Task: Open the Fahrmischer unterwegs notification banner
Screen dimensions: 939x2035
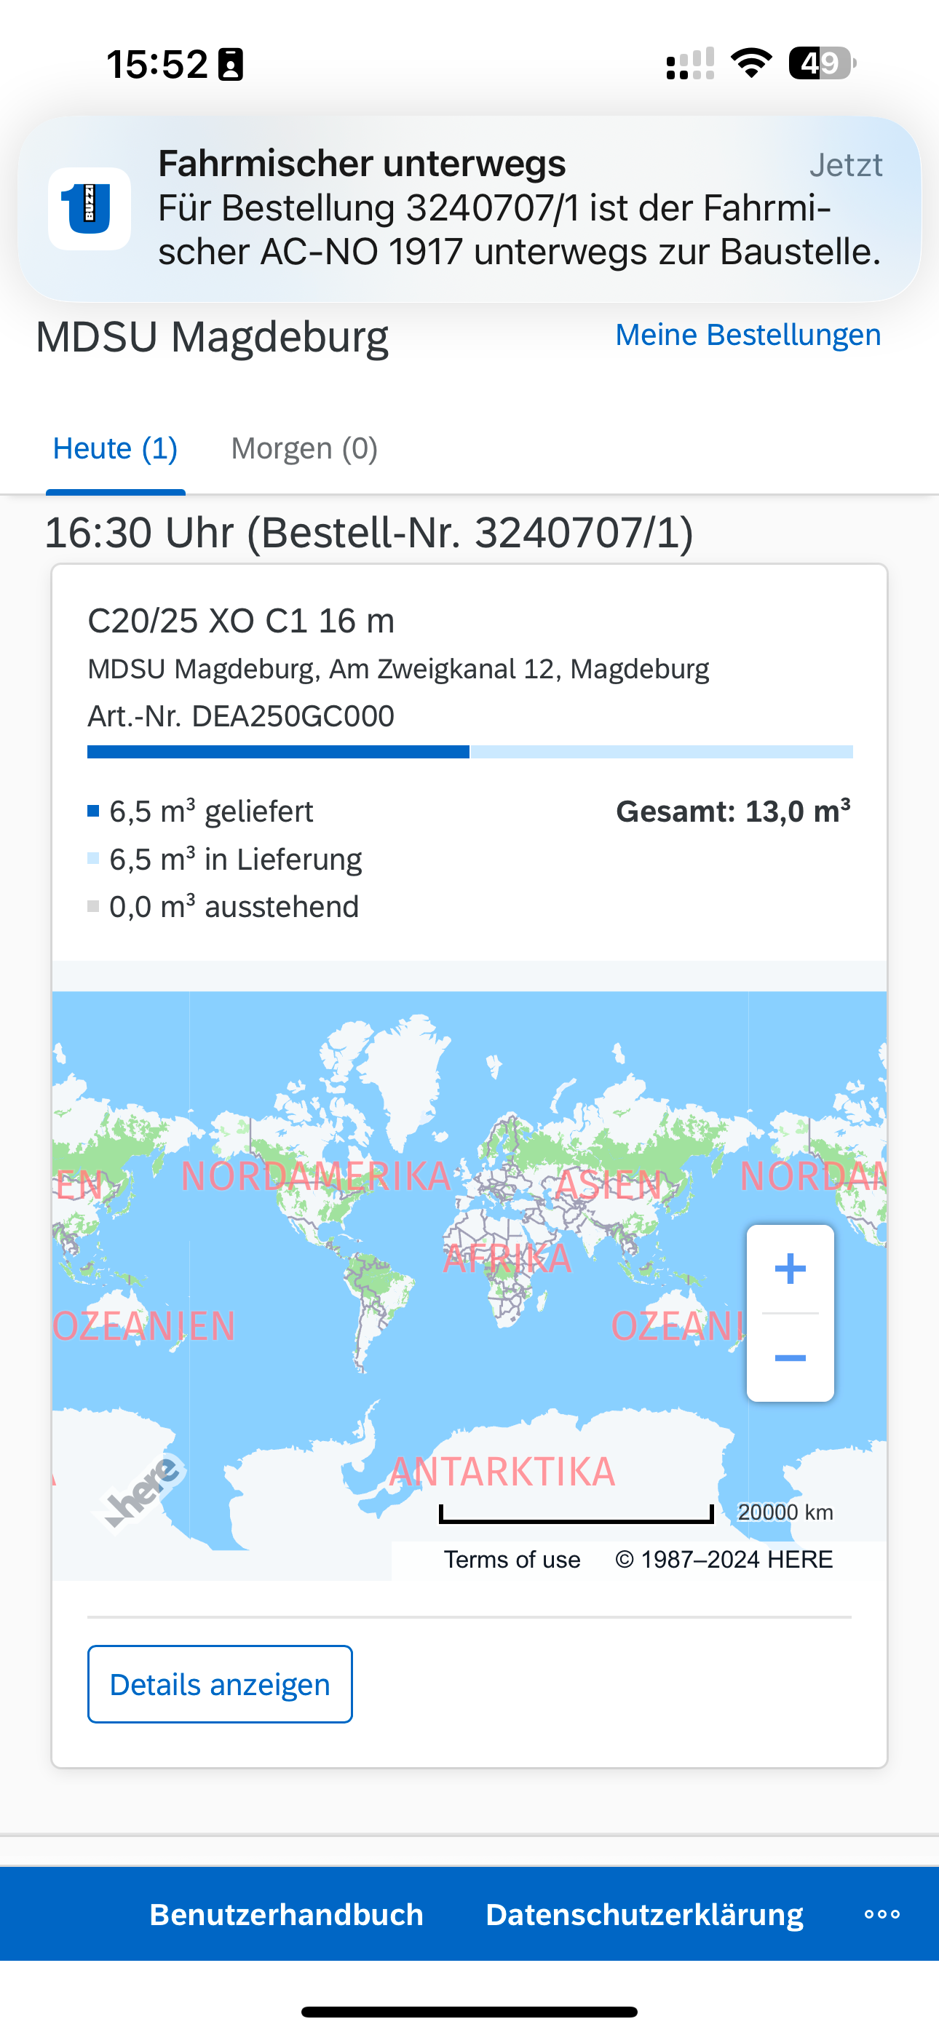Action: click(469, 209)
